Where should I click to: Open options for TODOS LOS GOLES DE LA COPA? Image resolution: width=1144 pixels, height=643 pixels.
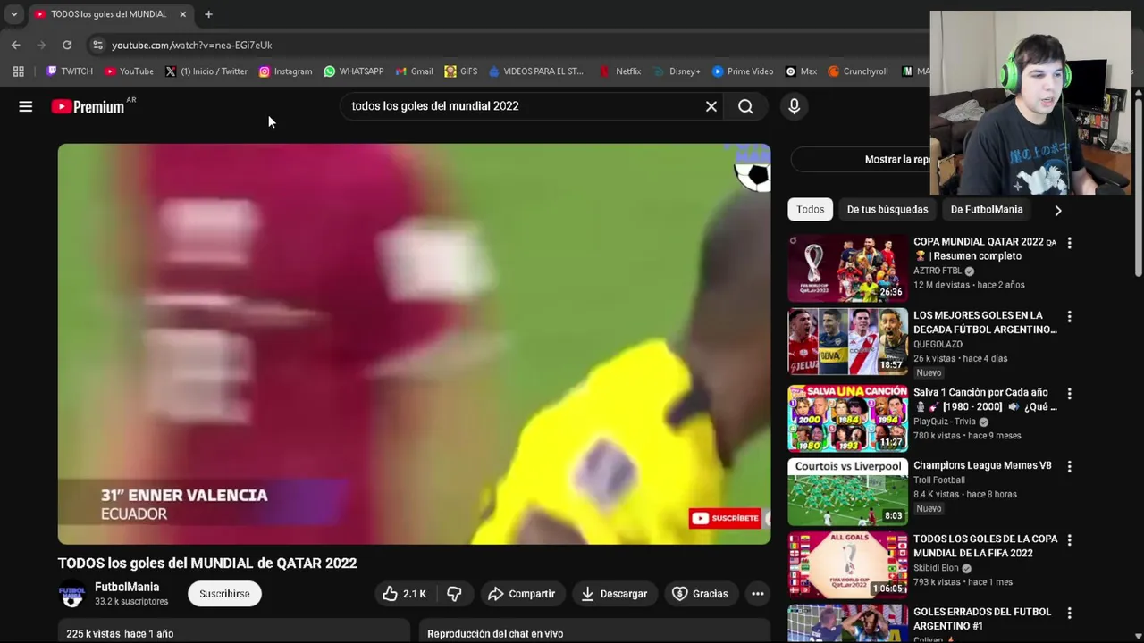[x=1069, y=539]
